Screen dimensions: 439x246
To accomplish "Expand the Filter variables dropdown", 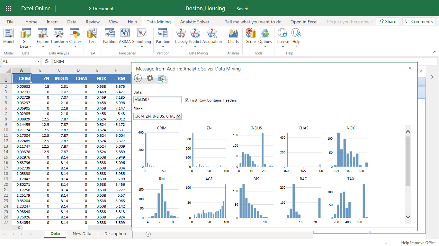I will coord(179,116).
